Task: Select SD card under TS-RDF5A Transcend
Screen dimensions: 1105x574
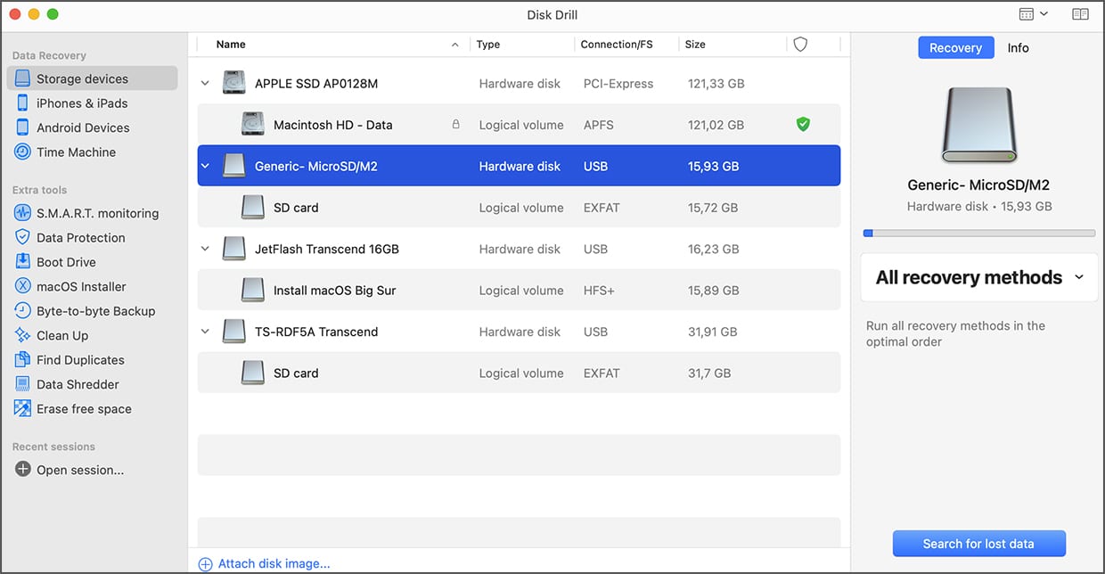Action: [519, 373]
